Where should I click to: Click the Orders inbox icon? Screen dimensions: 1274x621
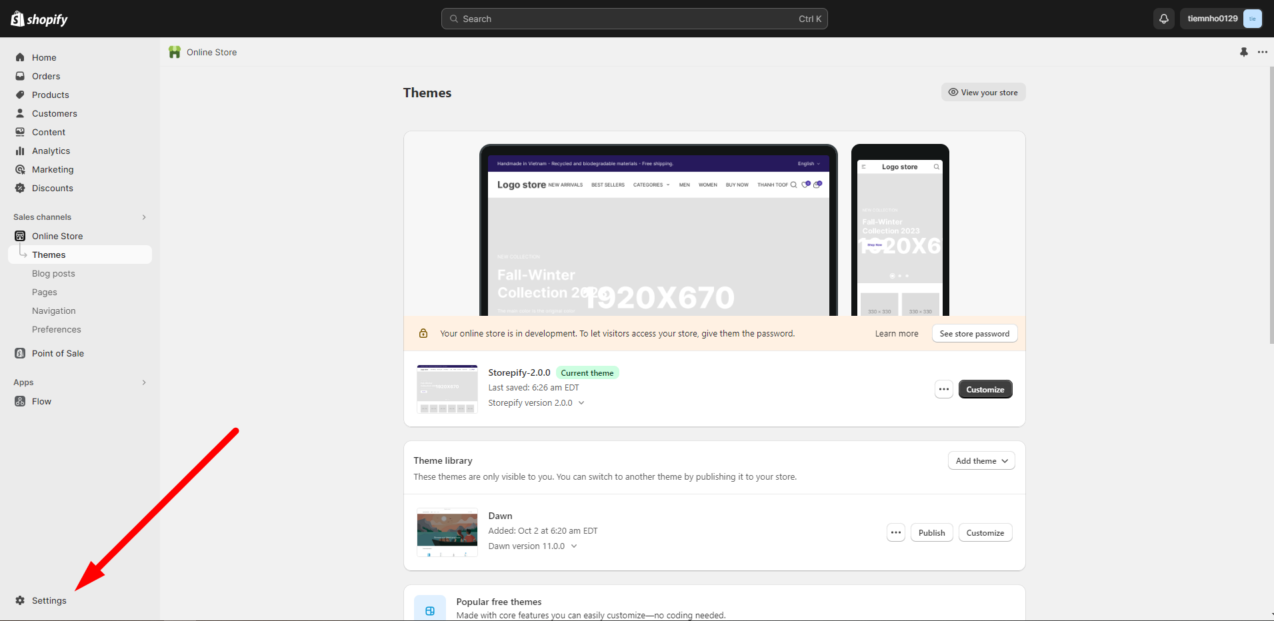pyautogui.click(x=20, y=76)
